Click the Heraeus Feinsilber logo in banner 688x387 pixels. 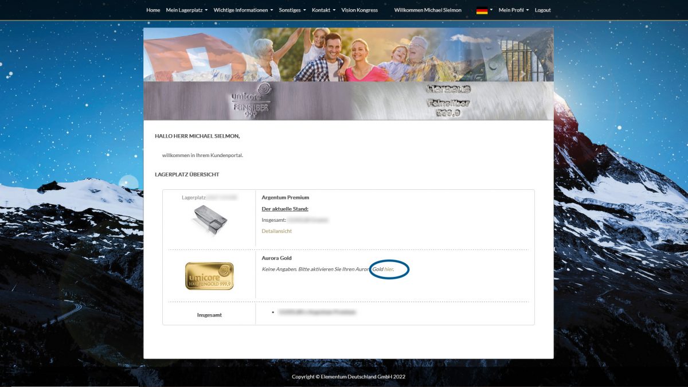click(448, 101)
